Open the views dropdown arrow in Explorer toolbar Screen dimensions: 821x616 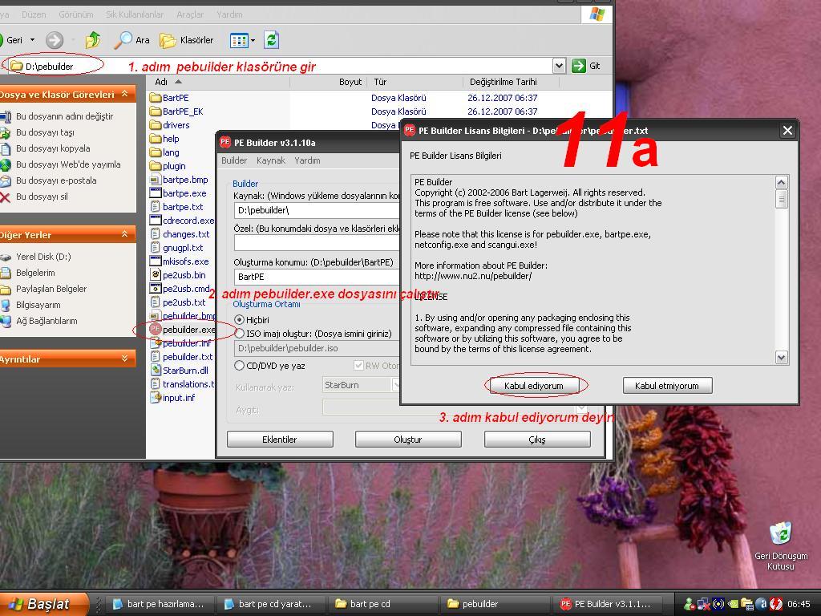coord(253,40)
